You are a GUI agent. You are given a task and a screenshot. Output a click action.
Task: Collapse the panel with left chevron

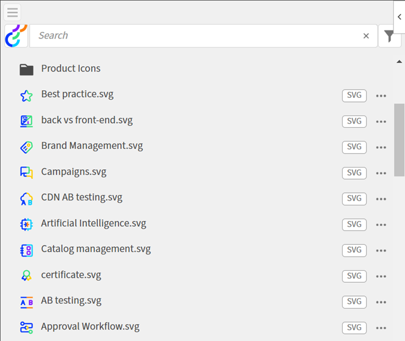400,17
